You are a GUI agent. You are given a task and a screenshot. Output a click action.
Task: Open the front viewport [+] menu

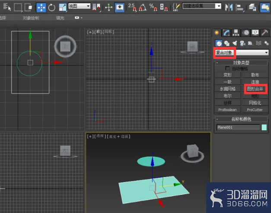pos(90,32)
